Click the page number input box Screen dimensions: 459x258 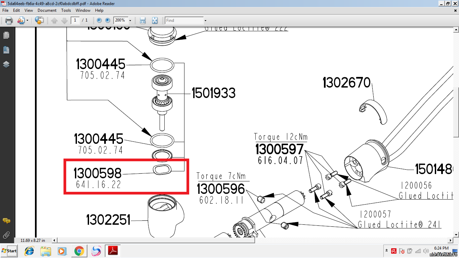(x=75, y=20)
